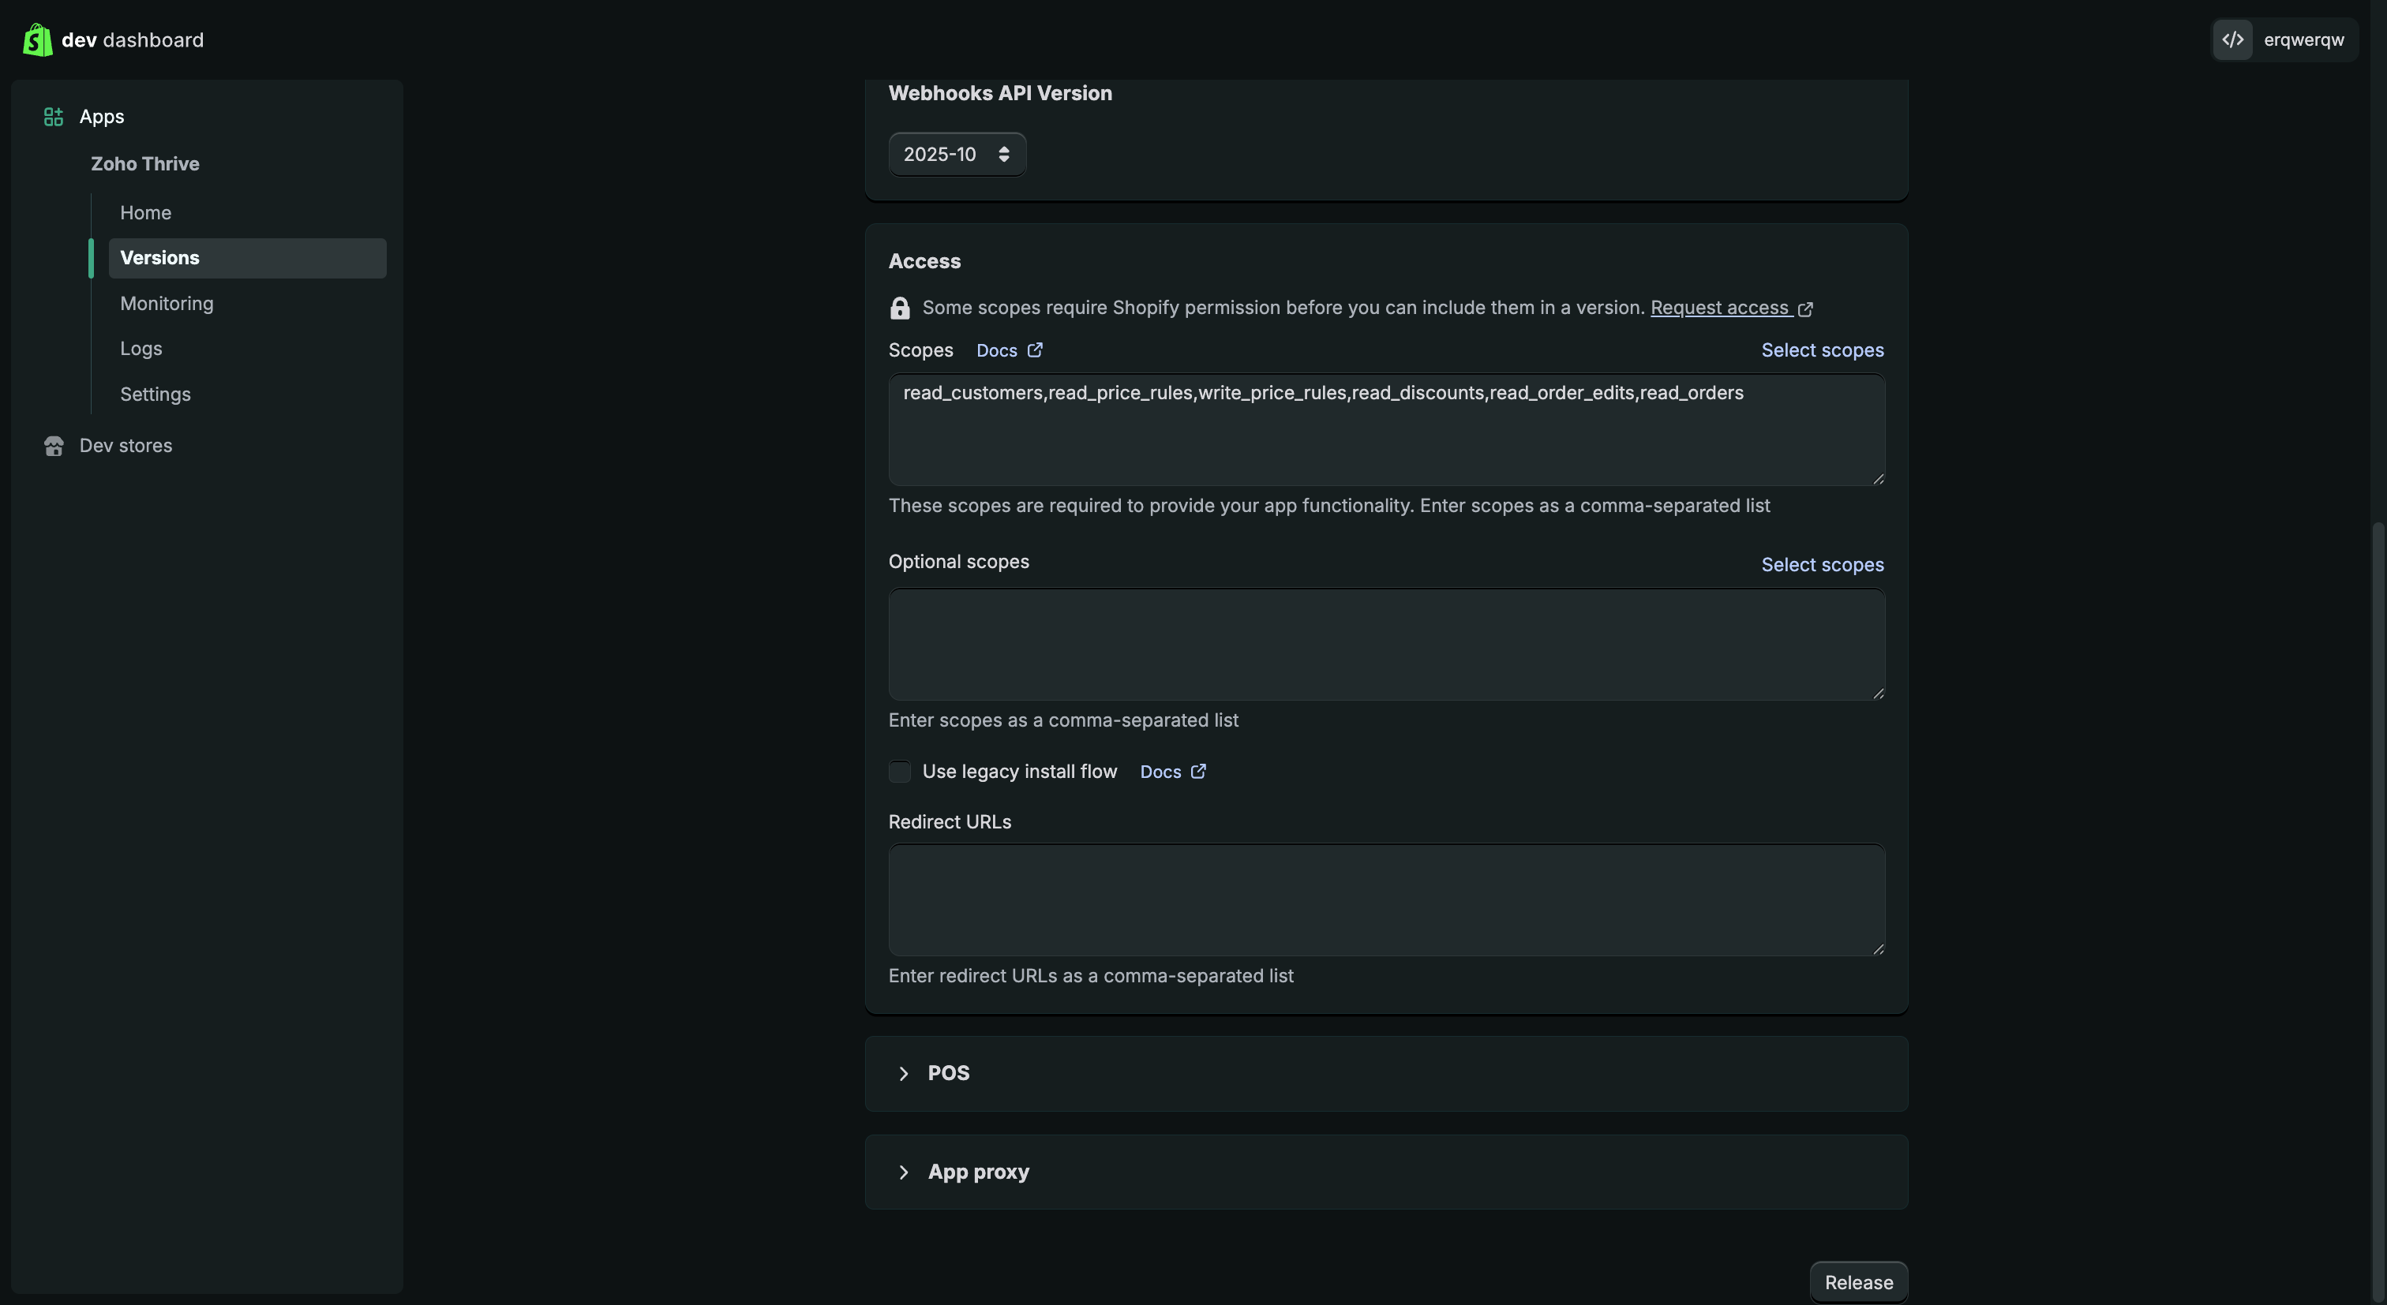Click Select scopes link for Optional scopes
The image size is (2387, 1305).
coord(1822,565)
